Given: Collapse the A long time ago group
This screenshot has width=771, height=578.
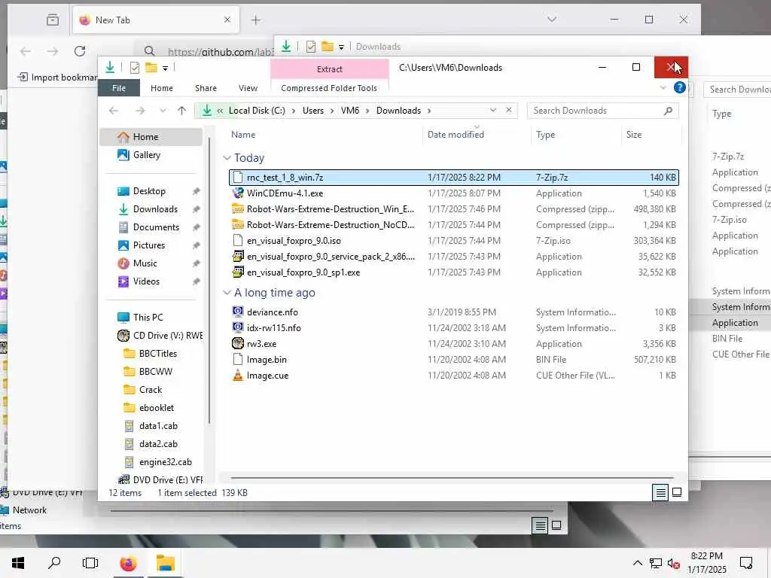Looking at the screenshot, I should tap(227, 293).
